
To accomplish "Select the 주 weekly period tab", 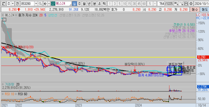I will (79, 3).
